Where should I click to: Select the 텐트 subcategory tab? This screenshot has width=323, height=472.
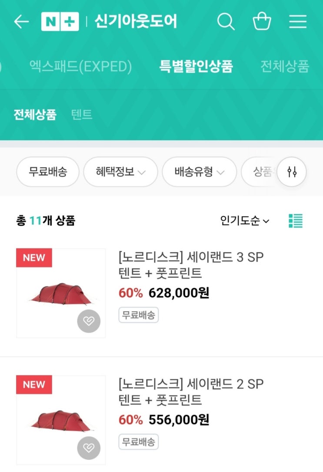coord(82,115)
